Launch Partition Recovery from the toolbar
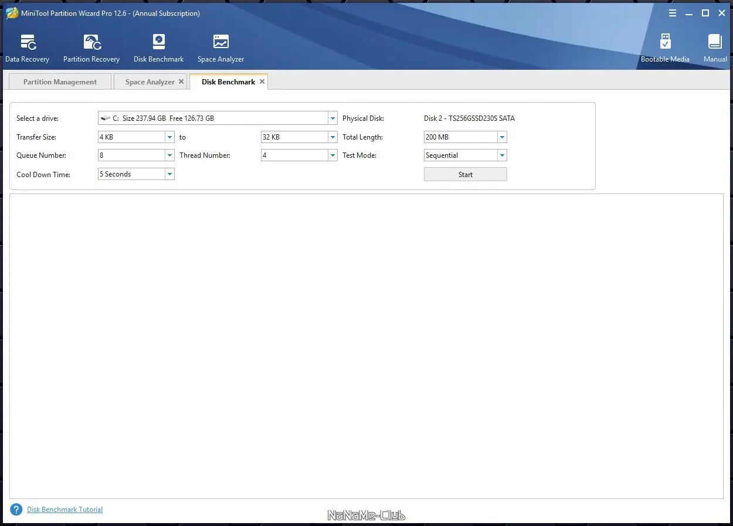 click(x=91, y=48)
